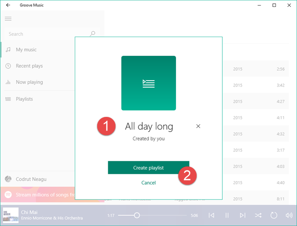The width and height of the screenshot is (297, 226).
Task: Select the song row with duration 4:40
Action: [x=256, y=182]
